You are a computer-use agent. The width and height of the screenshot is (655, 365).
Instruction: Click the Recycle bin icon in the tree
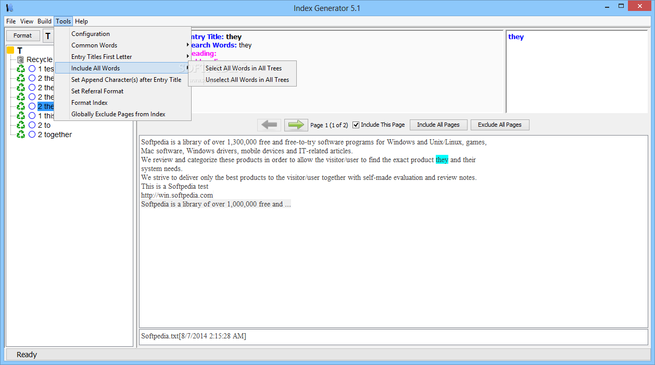[x=21, y=59]
